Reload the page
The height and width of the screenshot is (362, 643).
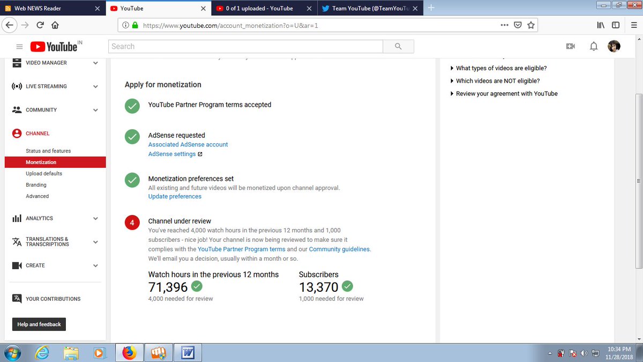click(x=40, y=25)
